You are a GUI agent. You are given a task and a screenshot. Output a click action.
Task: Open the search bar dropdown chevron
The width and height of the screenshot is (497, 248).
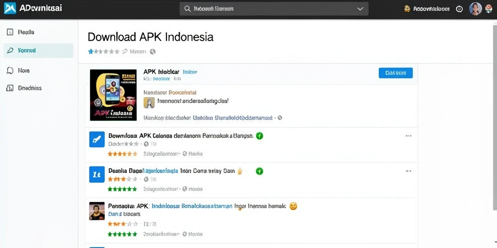pyautogui.click(x=360, y=9)
